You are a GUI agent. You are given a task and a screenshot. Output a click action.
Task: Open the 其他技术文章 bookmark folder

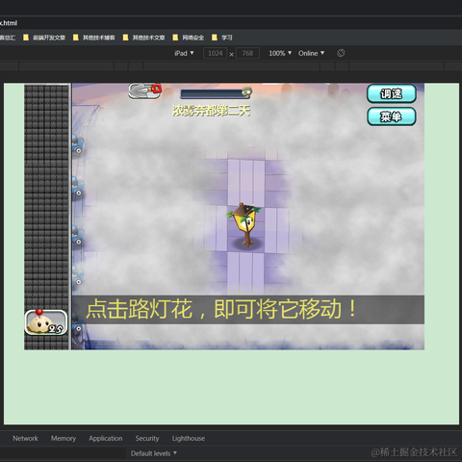tap(144, 38)
